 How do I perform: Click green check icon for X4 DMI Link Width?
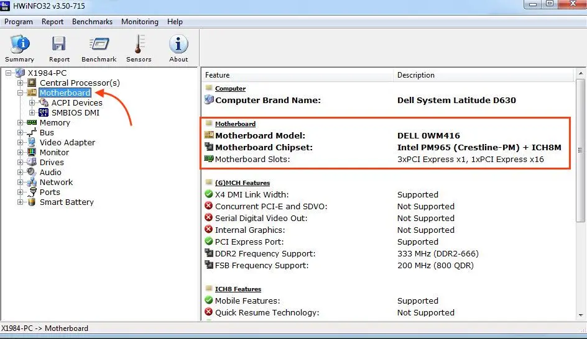(x=209, y=194)
